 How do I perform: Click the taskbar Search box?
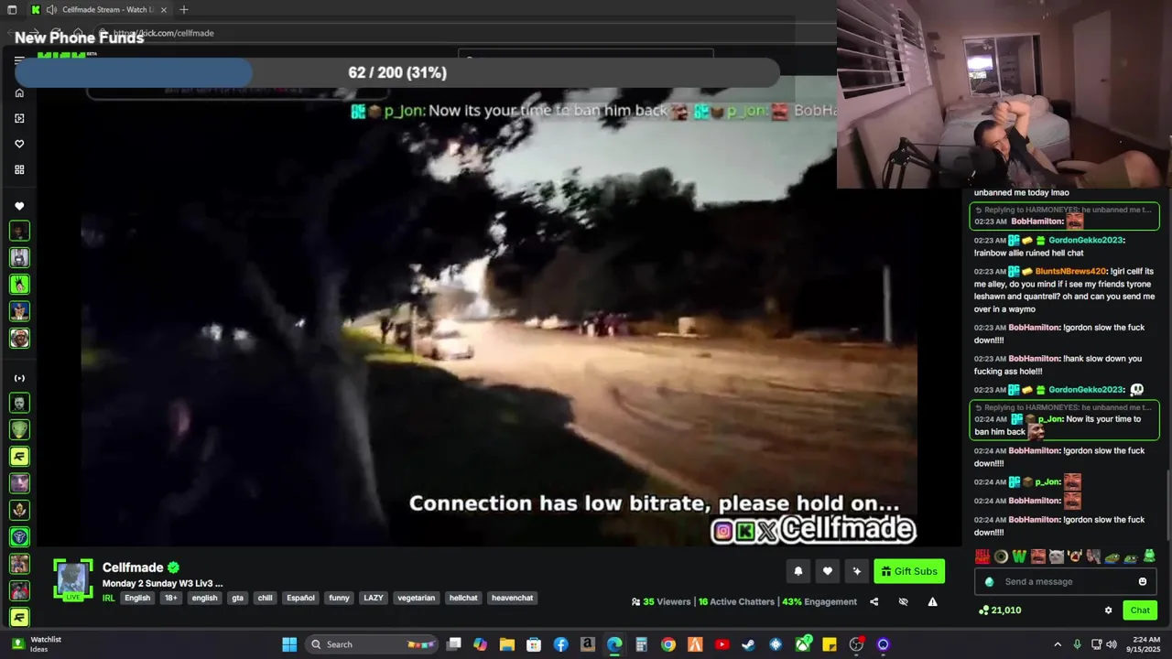pyautogui.click(x=372, y=644)
